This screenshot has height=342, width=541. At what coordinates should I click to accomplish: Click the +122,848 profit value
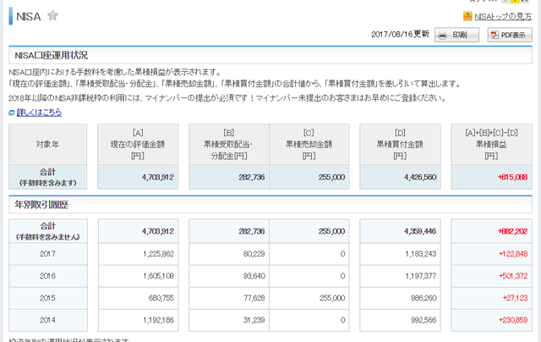pyautogui.click(x=513, y=254)
